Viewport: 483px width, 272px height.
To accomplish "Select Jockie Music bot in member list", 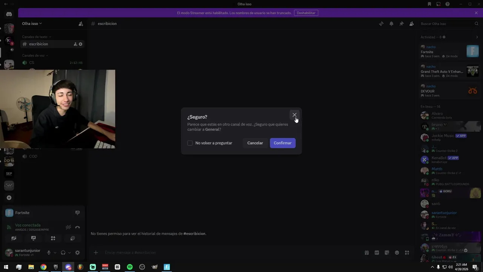I will (450, 138).
